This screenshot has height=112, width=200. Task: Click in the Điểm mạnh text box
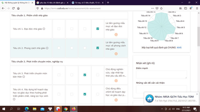(x=161, y=75)
